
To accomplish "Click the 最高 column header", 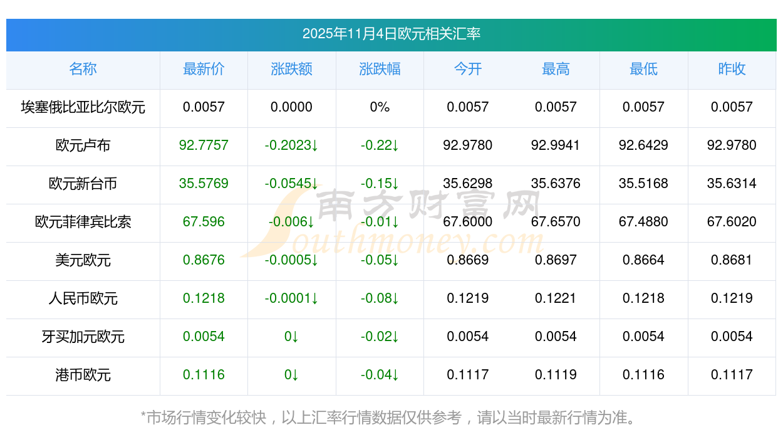I will (556, 70).
